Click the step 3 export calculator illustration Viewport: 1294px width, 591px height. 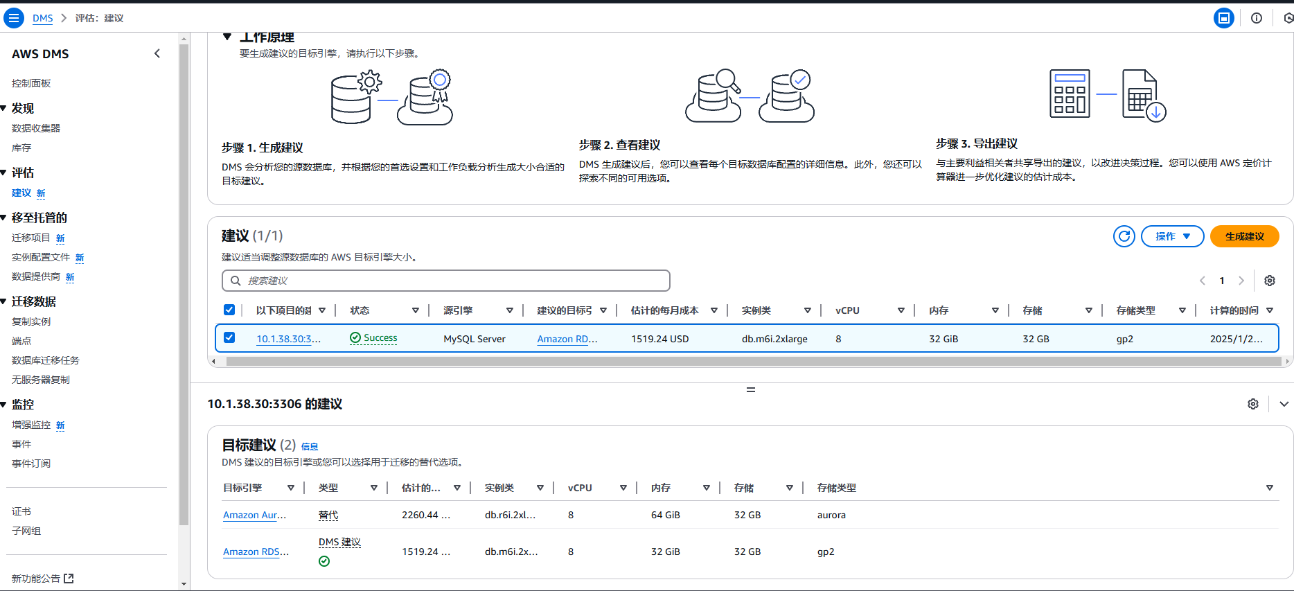tap(1108, 95)
